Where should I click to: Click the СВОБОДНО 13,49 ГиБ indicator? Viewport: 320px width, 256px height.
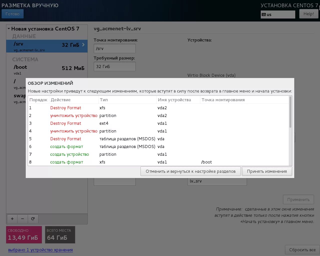24,235
